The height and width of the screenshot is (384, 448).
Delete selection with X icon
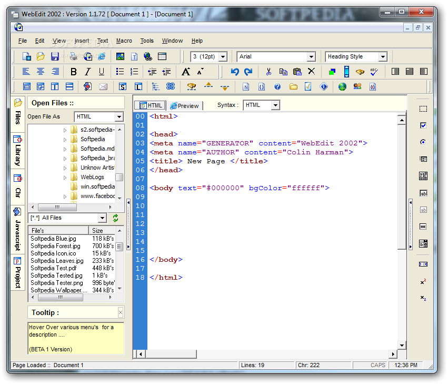(312, 71)
